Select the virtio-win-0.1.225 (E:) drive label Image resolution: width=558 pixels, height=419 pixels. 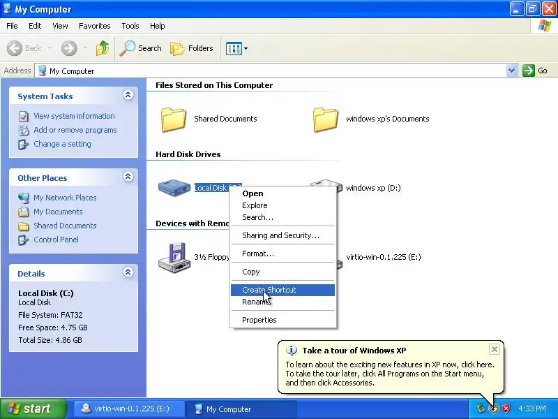[x=383, y=257]
